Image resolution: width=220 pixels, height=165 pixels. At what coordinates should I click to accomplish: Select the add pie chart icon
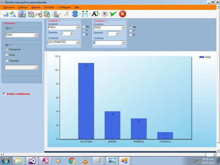[x=47, y=14]
